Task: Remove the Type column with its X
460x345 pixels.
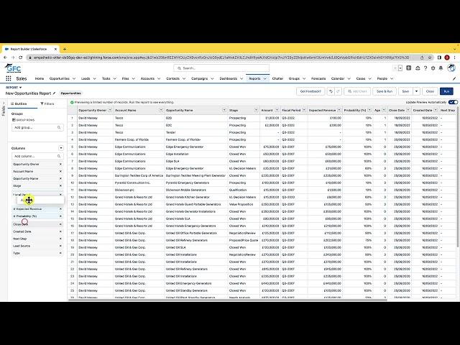Action: pos(60,253)
